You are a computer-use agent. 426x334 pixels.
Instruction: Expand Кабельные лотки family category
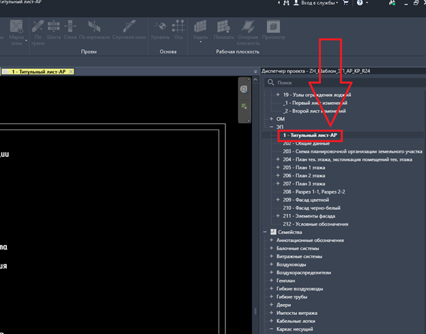pyautogui.click(x=271, y=320)
